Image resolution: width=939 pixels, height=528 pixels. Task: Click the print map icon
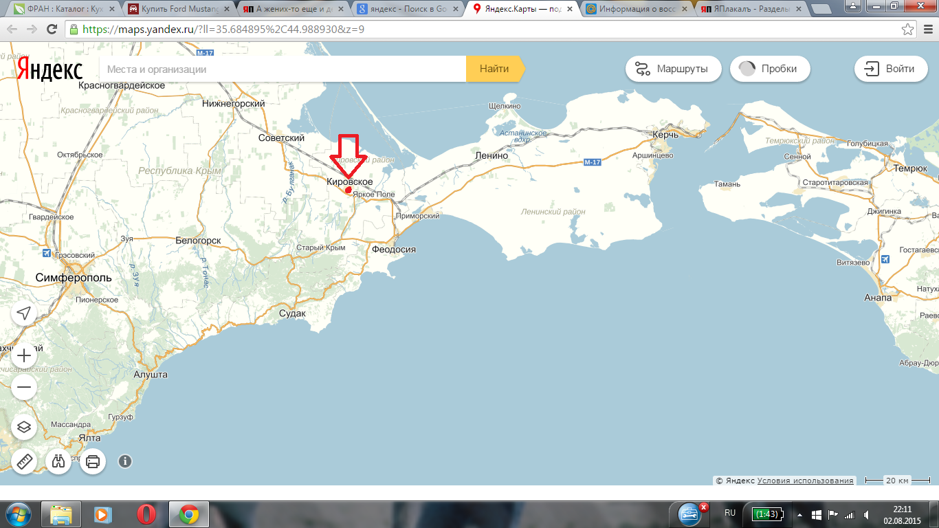(x=93, y=461)
